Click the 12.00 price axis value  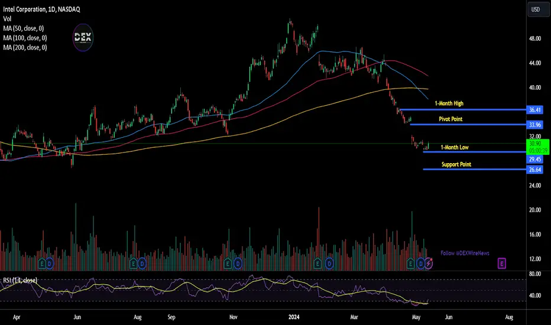tap(535, 259)
